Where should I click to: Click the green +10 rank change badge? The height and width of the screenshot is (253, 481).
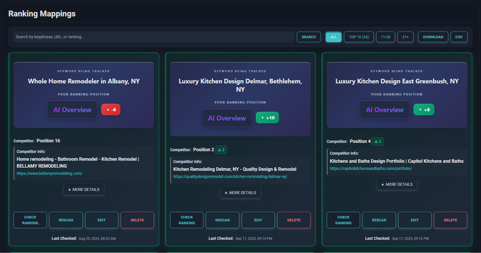click(x=267, y=118)
